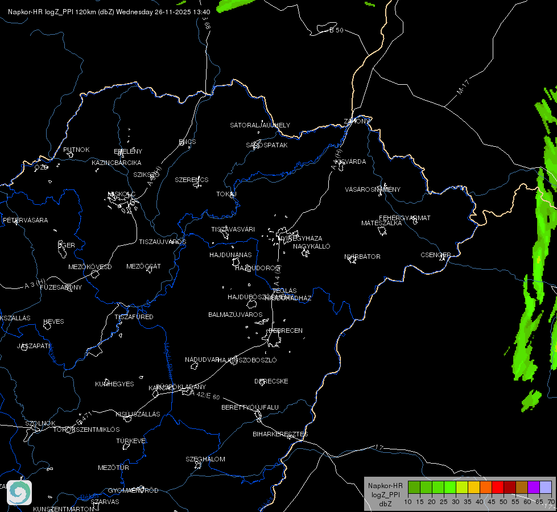Click the VÁSÁROSNAMÉNY label
557x512 pixels.
373,189
